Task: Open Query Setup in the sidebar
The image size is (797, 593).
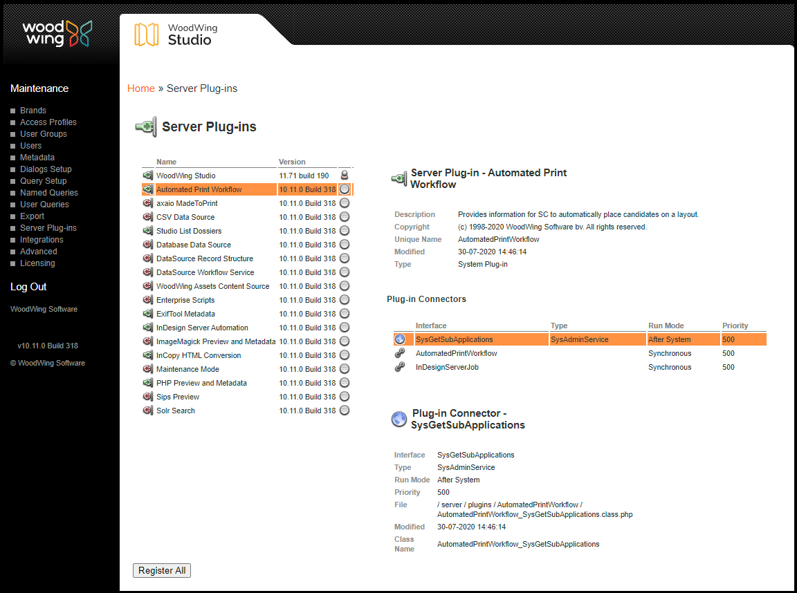Action: pos(43,181)
